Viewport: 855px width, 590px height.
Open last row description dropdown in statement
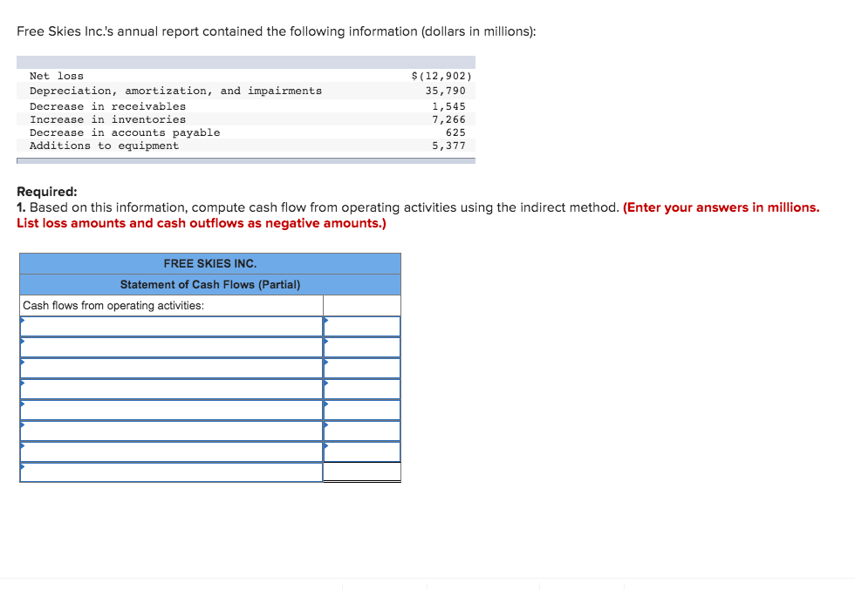[171, 472]
